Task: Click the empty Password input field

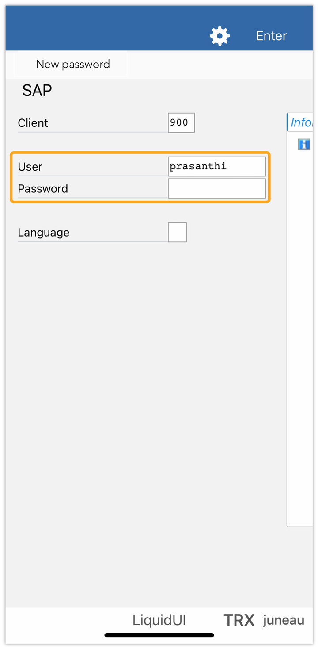Action: 217,188
